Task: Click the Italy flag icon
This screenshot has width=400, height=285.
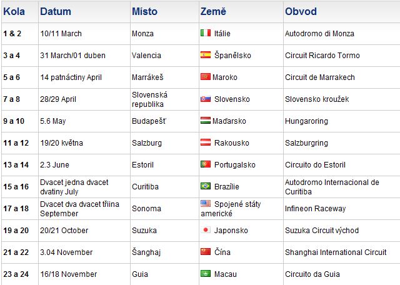Action: coord(206,33)
